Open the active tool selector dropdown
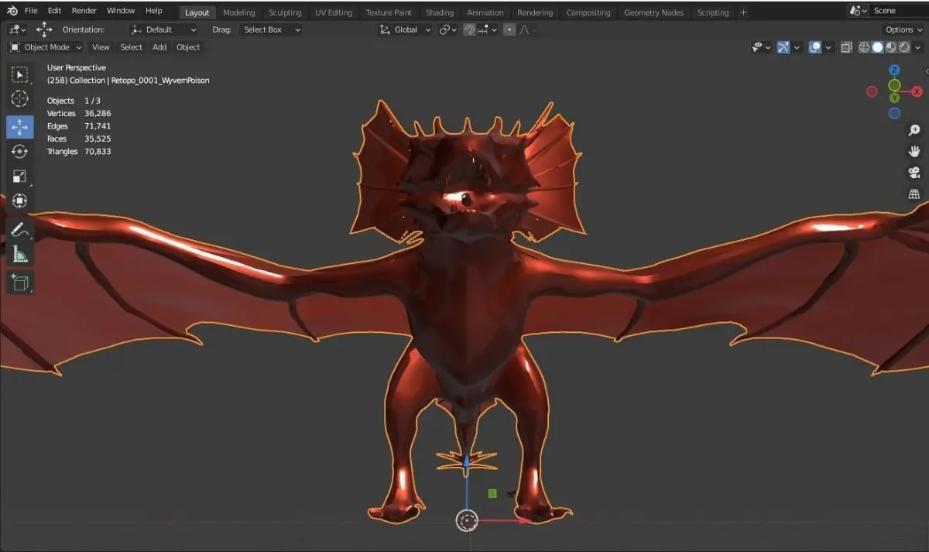Image resolution: width=929 pixels, height=552 pixels. click(17, 29)
